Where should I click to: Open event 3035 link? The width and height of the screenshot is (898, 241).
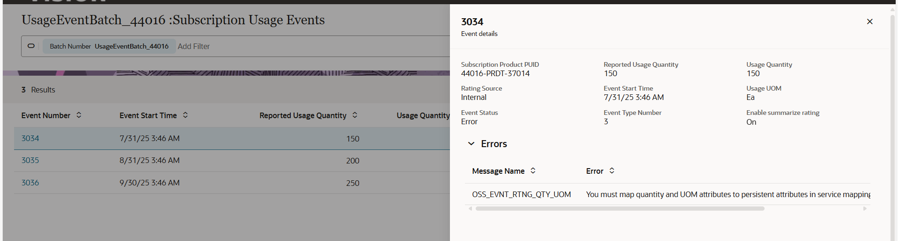(x=30, y=160)
